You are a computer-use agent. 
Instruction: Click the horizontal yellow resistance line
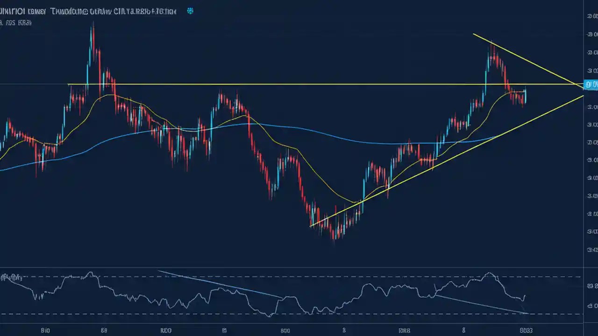[x=280, y=85]
